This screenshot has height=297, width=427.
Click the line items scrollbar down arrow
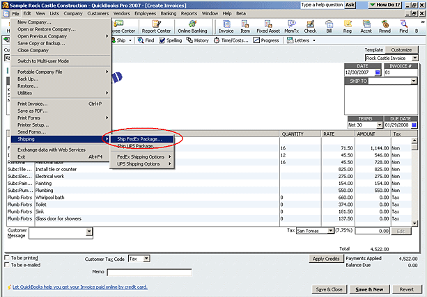tap(414, 223)
